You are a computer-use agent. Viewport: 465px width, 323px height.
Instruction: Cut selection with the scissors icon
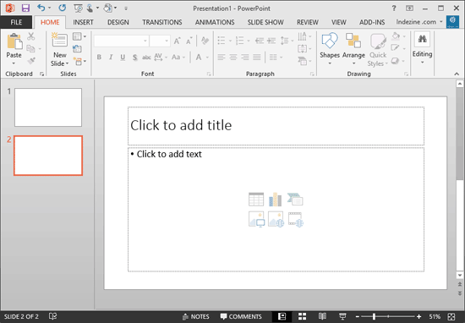(30, 36)
